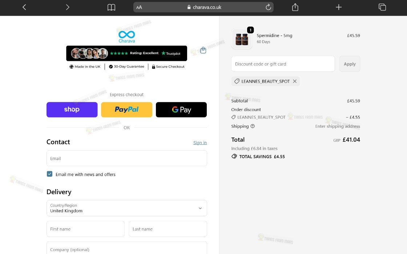The image size is (407, 254).
Task: Click the Last name field
Action: click(168, 229)
